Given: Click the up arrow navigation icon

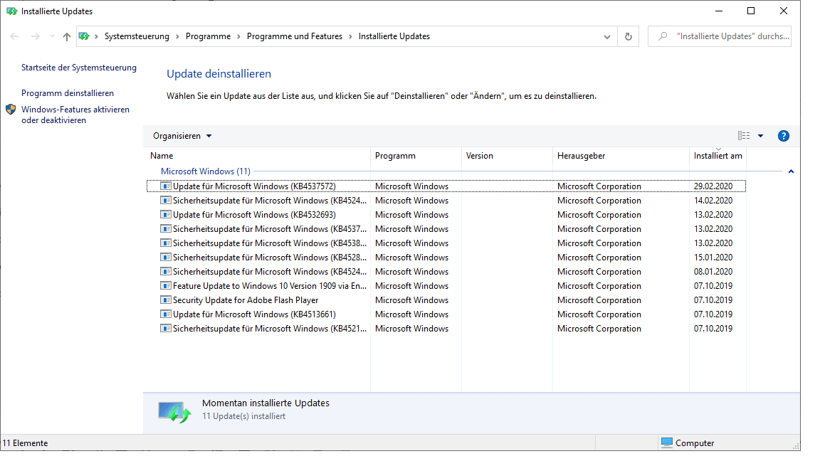Looking at the screenshot, I should click(67, 36).
